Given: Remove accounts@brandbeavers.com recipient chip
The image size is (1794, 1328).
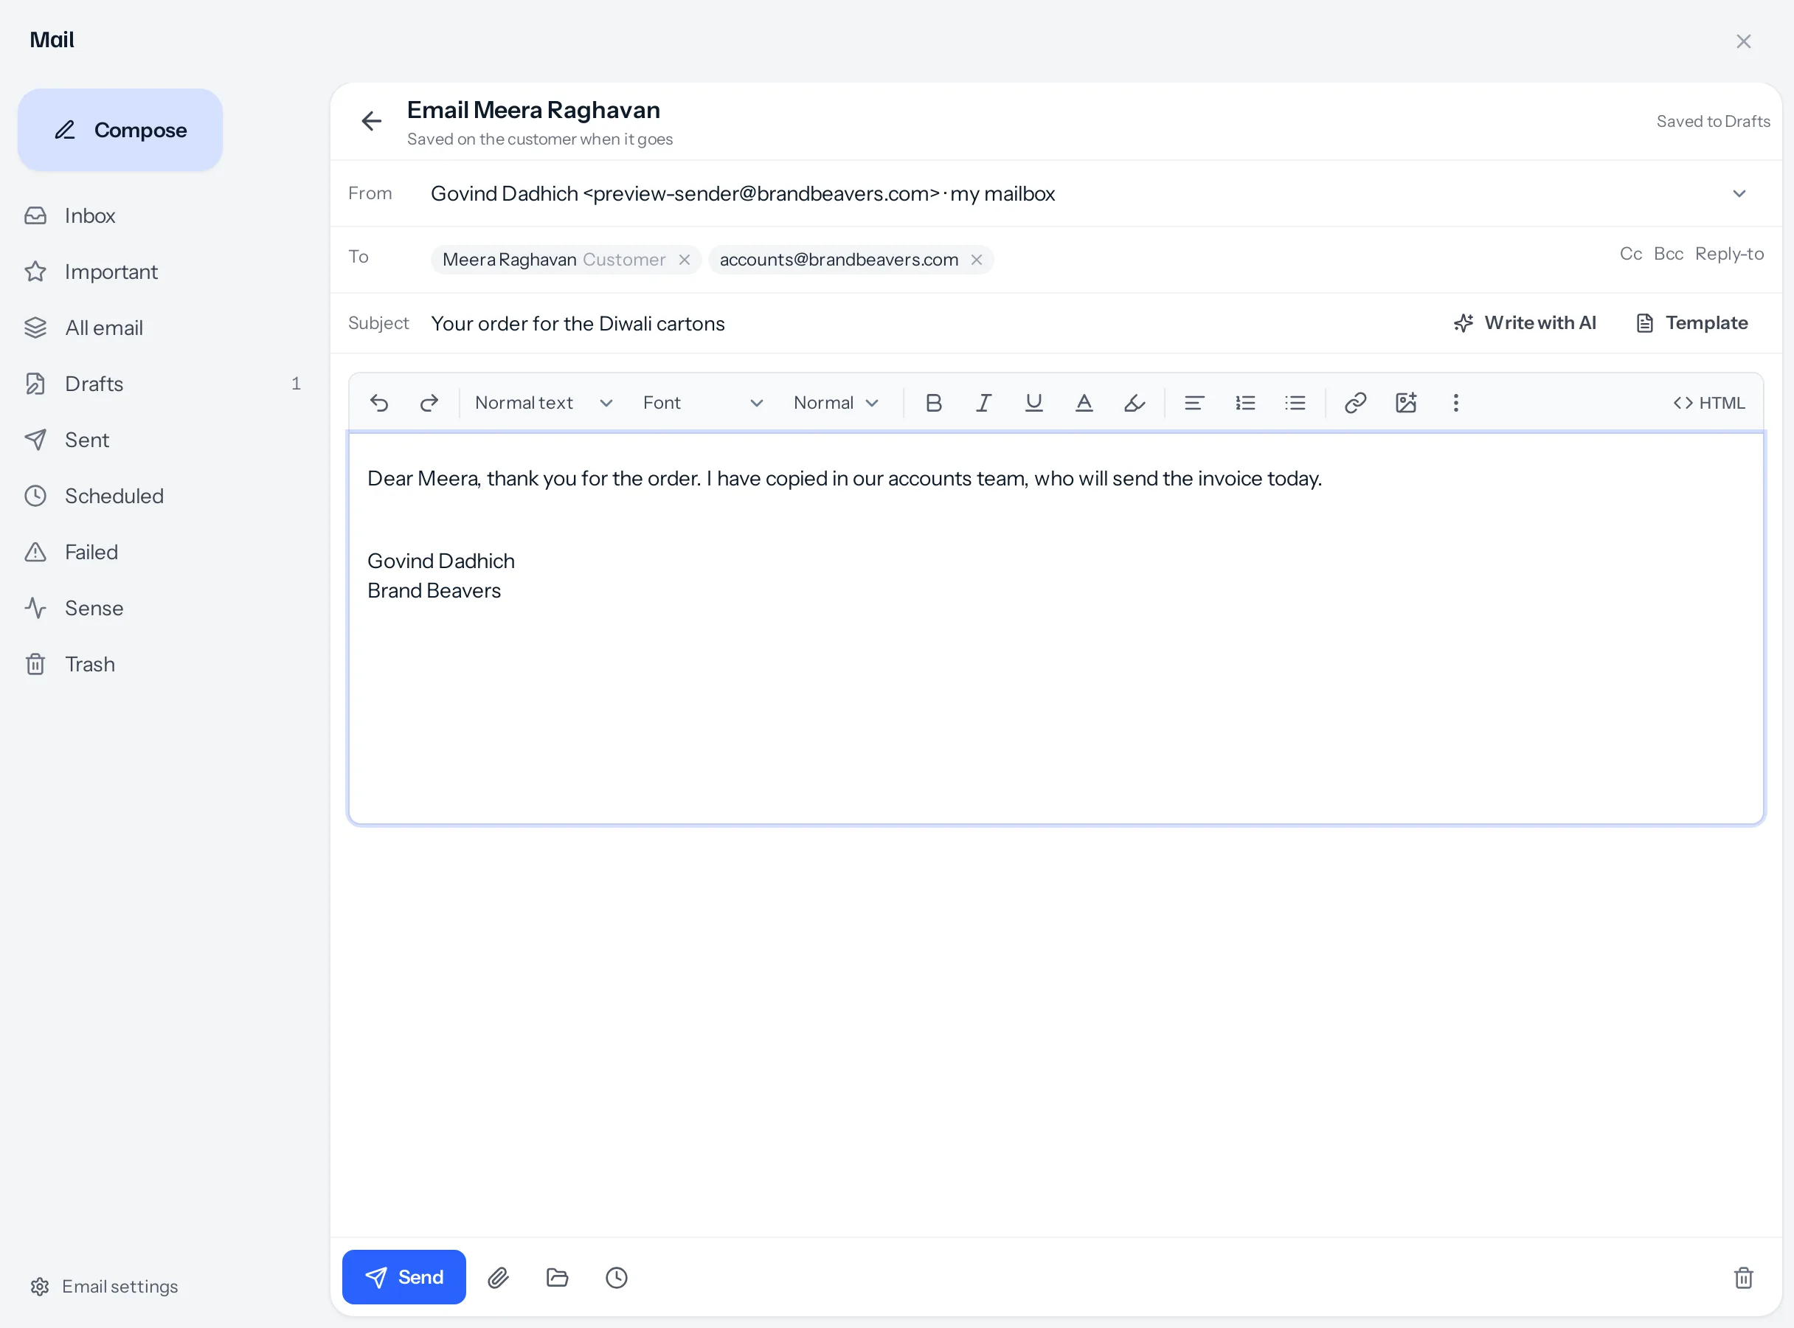Looking at the screenshot, I should coord(977,260).
